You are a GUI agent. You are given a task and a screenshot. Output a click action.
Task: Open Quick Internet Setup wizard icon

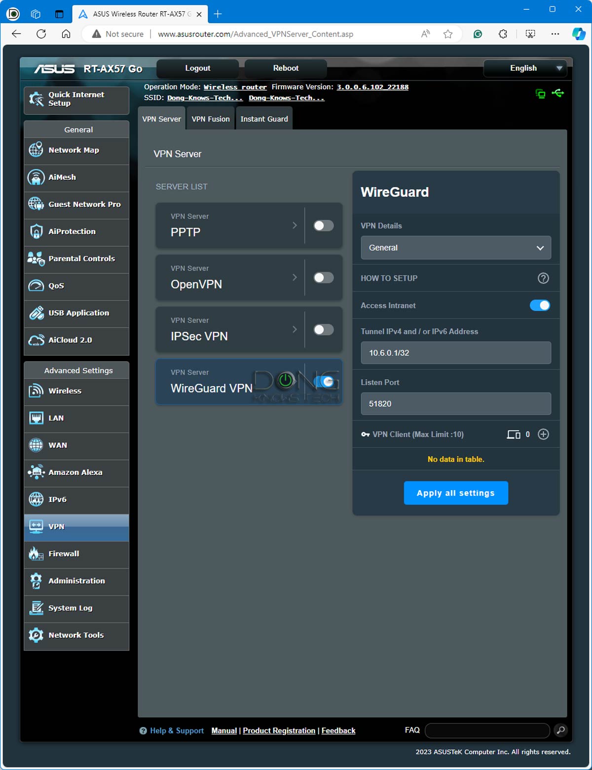coord(36,99)
